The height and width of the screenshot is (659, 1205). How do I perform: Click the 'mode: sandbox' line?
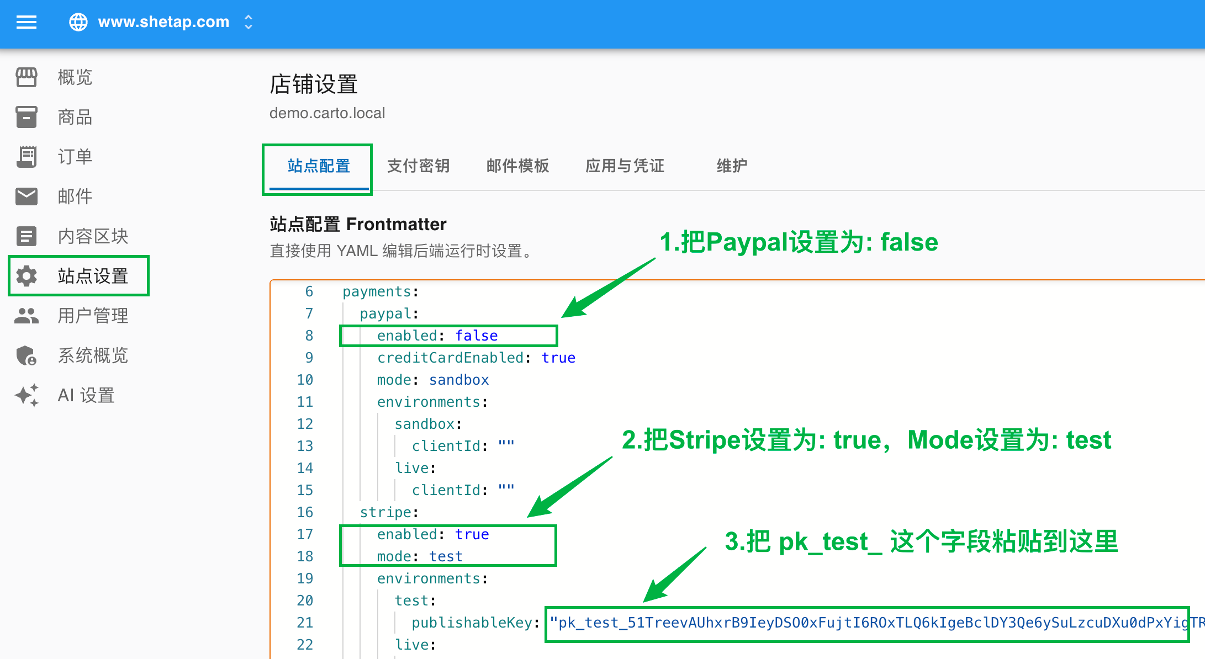433,380
